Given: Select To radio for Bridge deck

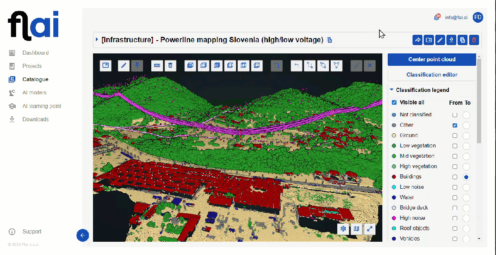Looking at the screenshot, I should click(x=466, y=208).
